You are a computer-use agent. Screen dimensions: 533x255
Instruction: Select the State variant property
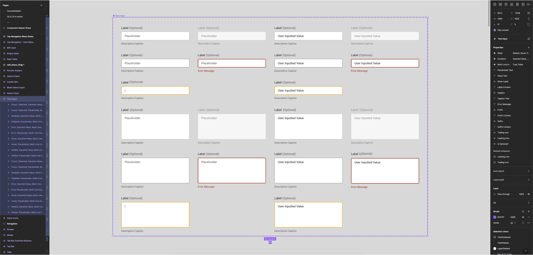click(511, 53)
